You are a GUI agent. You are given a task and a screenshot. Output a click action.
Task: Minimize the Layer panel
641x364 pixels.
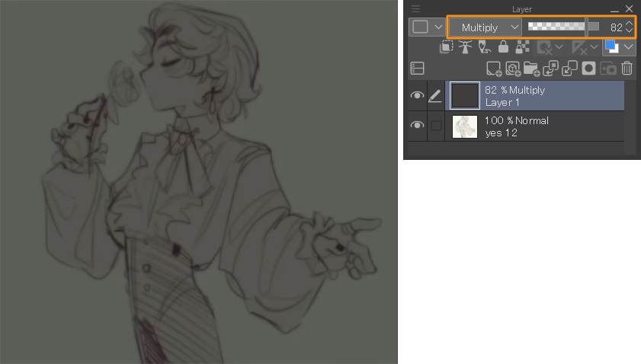(614, 10)
